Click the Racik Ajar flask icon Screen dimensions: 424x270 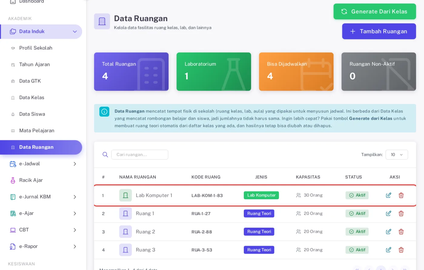[x=13, y=180]
